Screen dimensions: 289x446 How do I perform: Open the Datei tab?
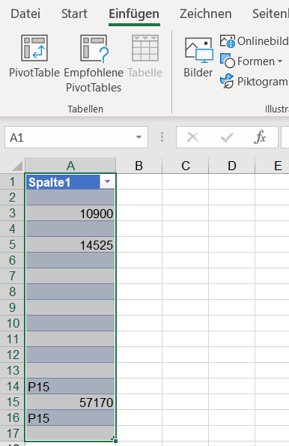pyautogui.click(x=25, y=13)
